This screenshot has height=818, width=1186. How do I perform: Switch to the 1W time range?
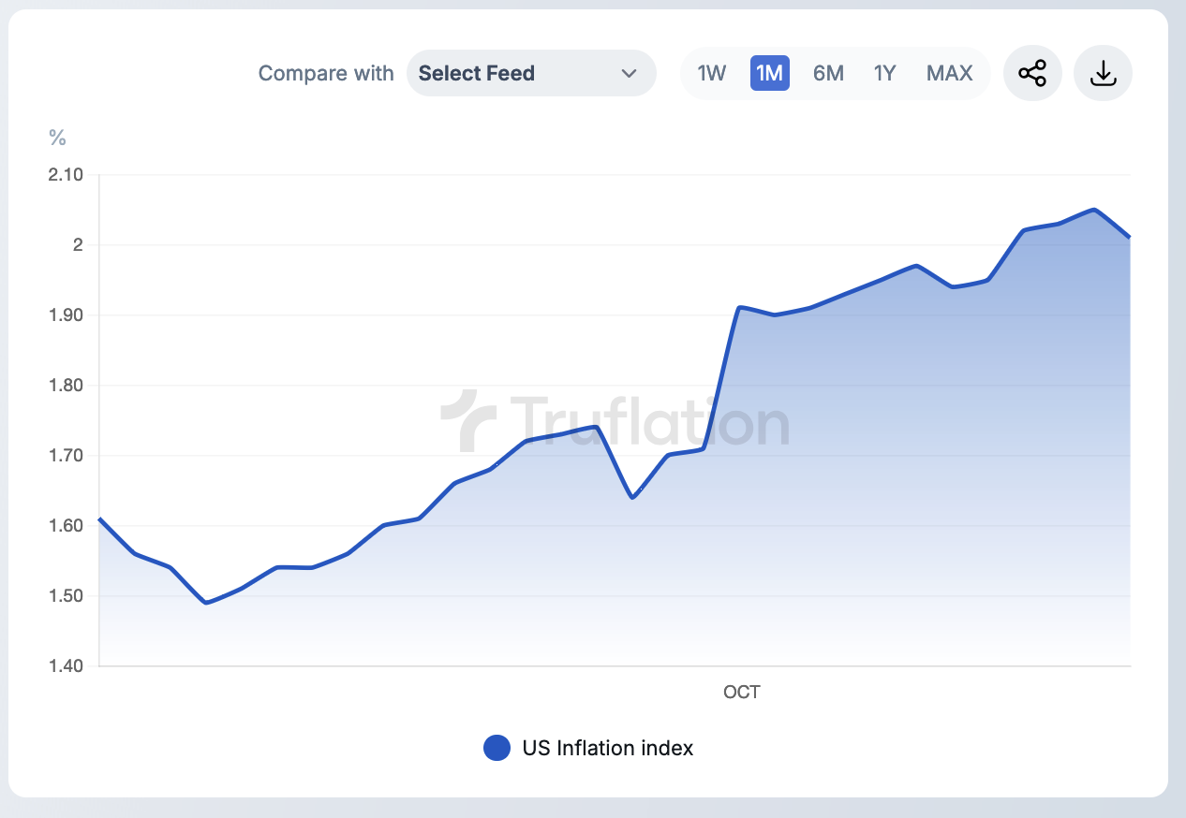coord(712,73)
